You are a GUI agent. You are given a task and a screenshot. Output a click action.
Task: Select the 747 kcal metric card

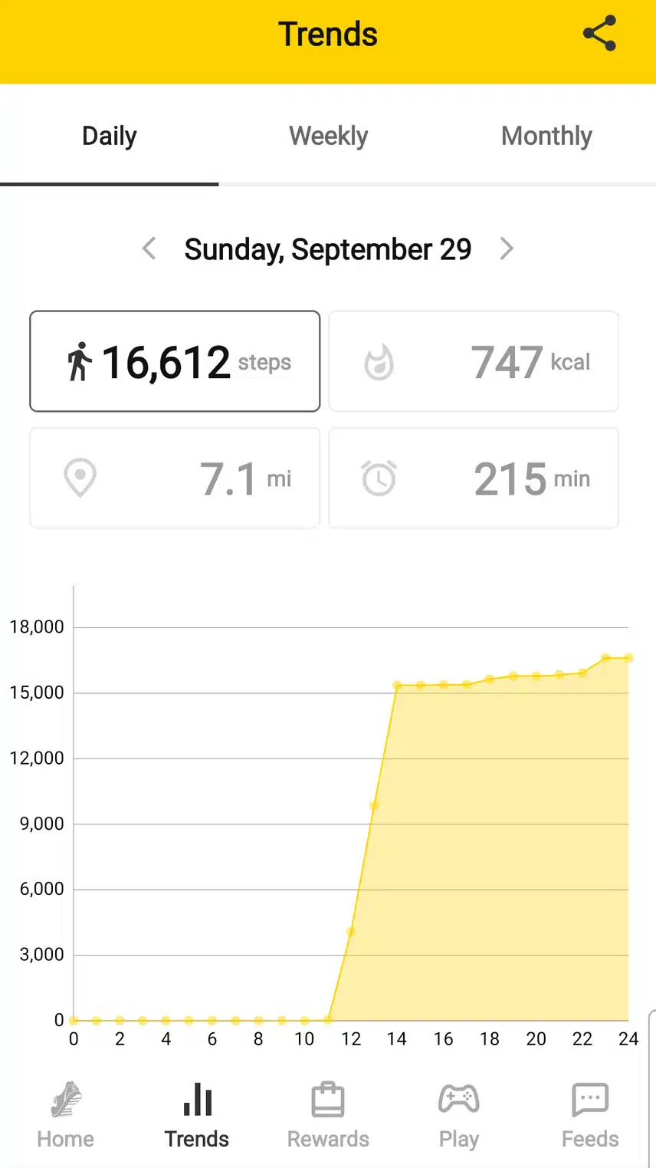[x=474, y=361]
